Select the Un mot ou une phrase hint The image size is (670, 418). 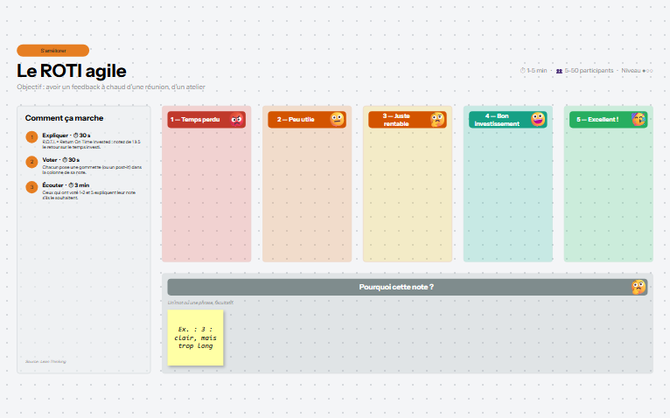pos(200,303)
